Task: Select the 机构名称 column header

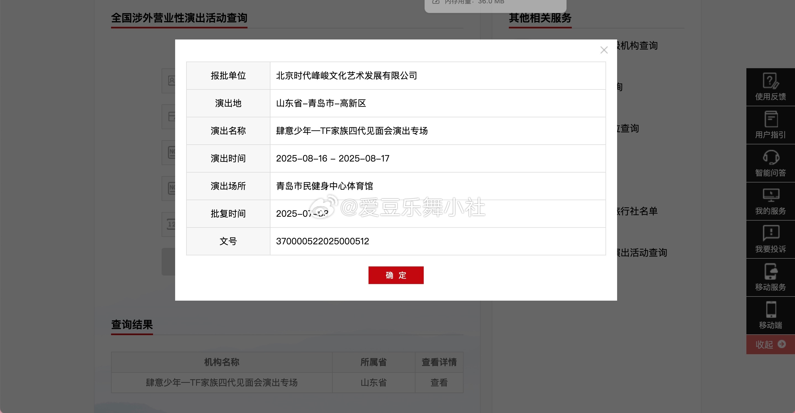Action: pyautogui.click(x=222, y=362)
